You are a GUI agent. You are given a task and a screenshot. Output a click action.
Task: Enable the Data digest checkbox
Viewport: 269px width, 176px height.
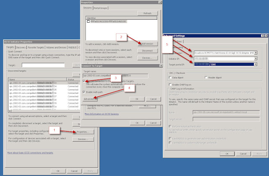(170, 78)
